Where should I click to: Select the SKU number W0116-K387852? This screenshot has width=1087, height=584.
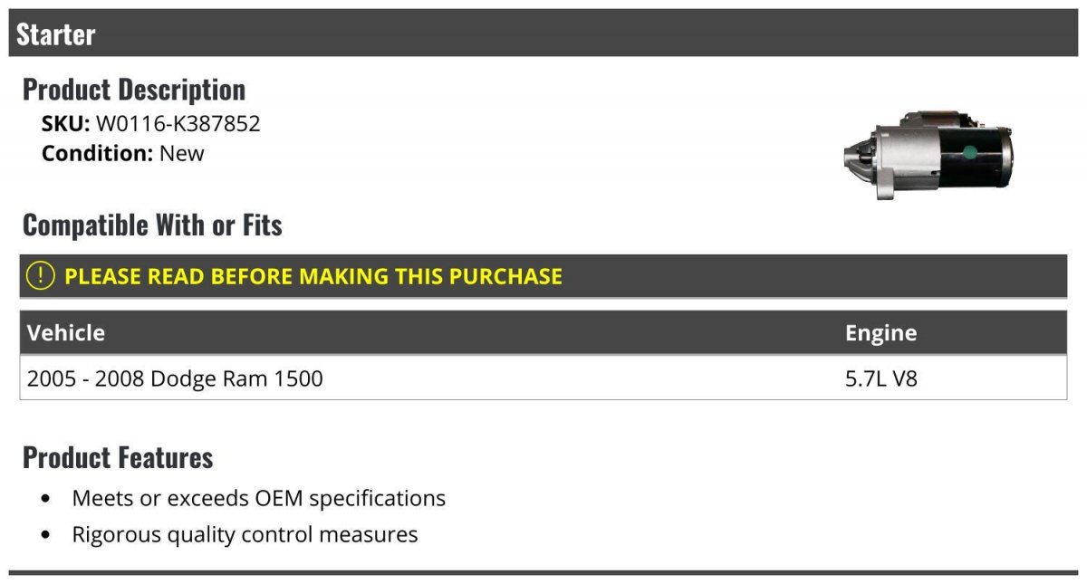178,124
